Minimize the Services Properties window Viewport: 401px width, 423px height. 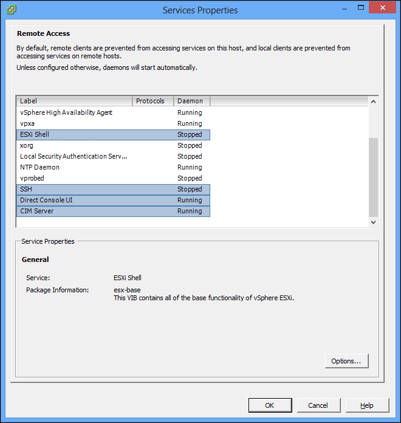pyautogui.click(x=344, y=9)
